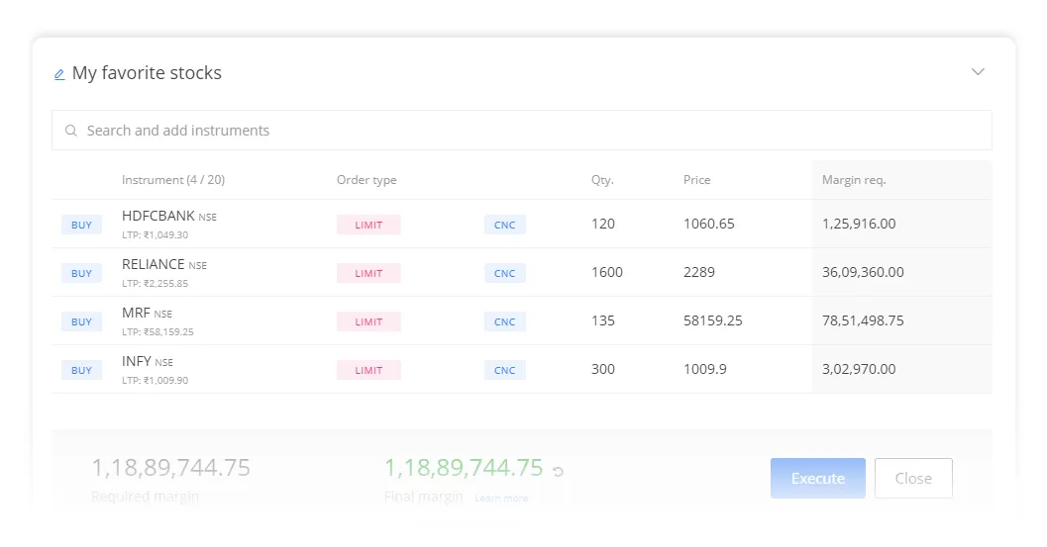1047x547 pixels.
Task: Click the refresh icon next to Final margin
Action: click(559, 471)
